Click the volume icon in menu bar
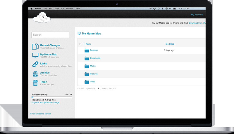The width and height of the screenshot is (234, 134). [170, 9]
